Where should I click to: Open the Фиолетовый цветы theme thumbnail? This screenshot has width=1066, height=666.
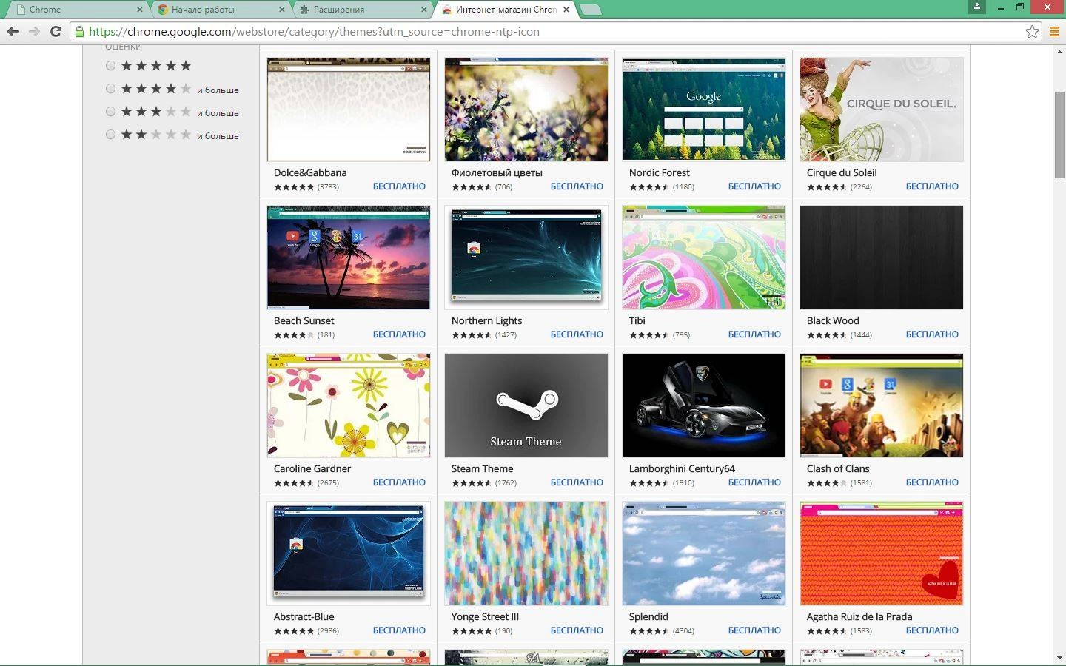[526, 110]
